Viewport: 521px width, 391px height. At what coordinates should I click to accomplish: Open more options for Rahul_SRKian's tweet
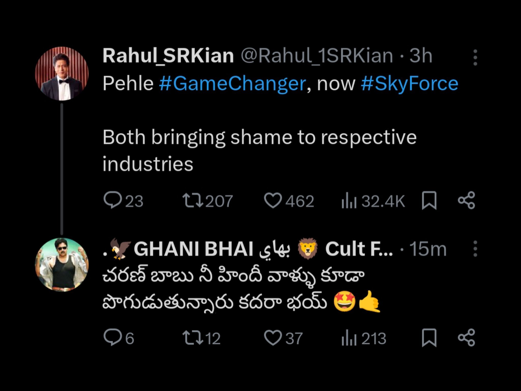pos(475,58)
